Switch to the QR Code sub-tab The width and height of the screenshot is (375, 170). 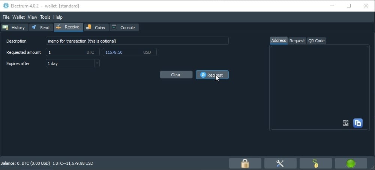click(x=316, y=41)
